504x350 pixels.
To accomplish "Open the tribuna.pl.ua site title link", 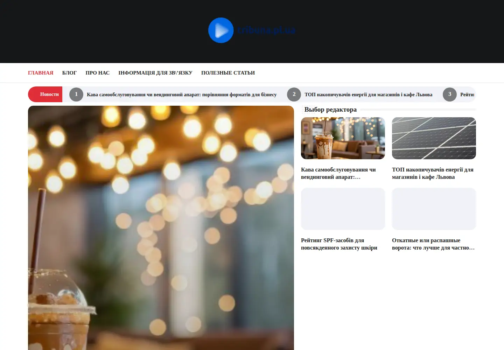I will pyautogui.click(x=266, y=30).
